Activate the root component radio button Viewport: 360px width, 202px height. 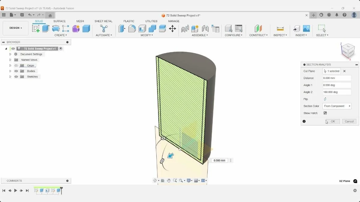click(x=61, y=48)
